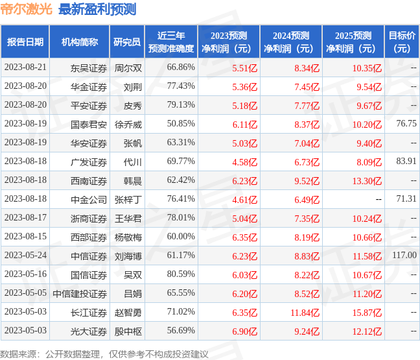The image size is (420, 360).
Task: Click researcher name 张梓丁
Action: pos(128,200)
